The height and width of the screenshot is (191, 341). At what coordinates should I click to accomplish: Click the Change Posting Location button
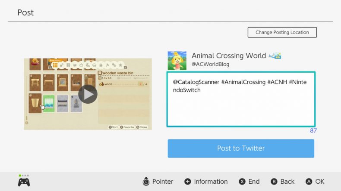tap(282, 32)
